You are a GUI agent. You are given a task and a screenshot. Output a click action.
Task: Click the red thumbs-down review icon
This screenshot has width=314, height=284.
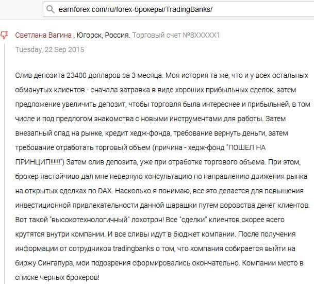[5, 36]
